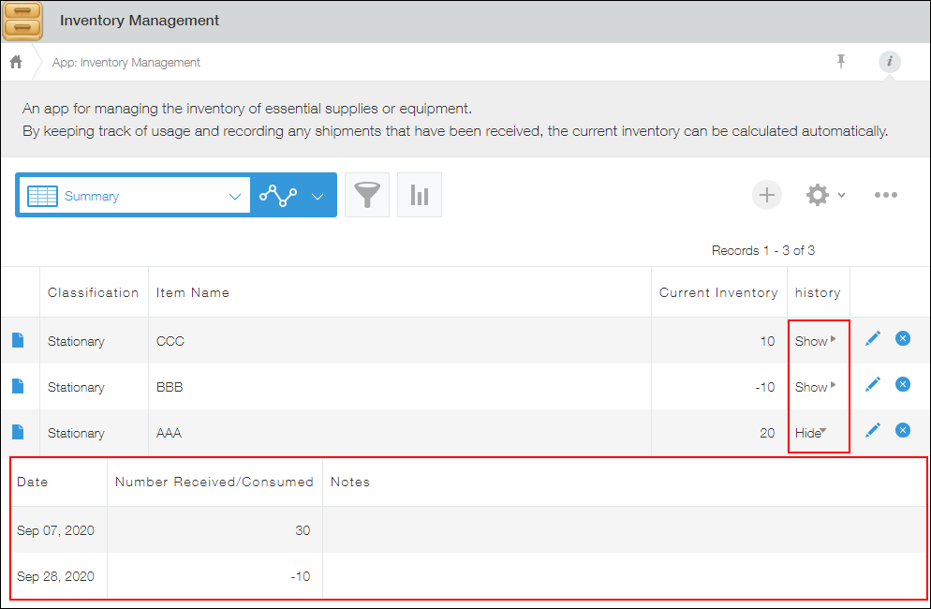Show history for the CCC item
931x609 pixels.
point(811,341)
